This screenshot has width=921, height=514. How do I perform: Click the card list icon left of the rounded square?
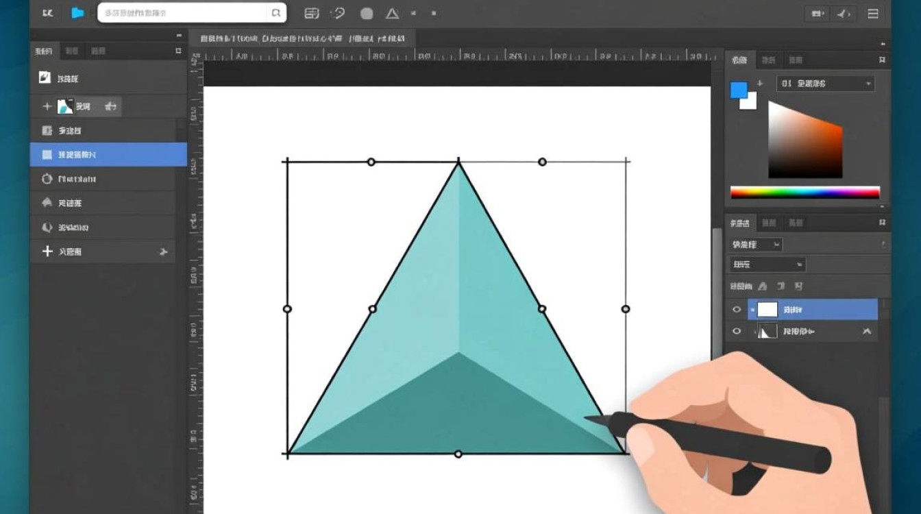pyautogui.click(x=312, y=13)
